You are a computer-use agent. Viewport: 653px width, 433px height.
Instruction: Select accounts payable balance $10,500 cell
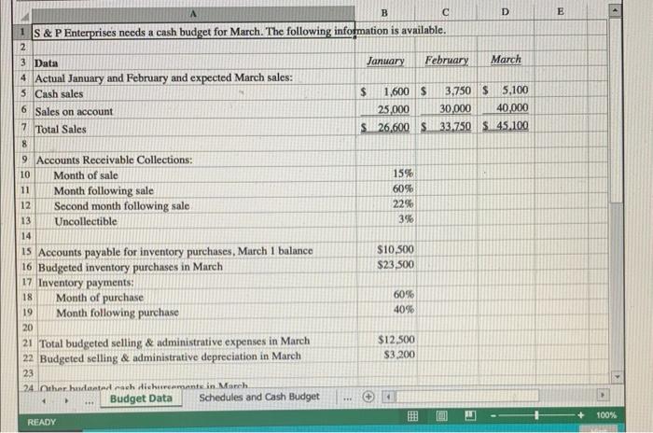click(387, 250)
